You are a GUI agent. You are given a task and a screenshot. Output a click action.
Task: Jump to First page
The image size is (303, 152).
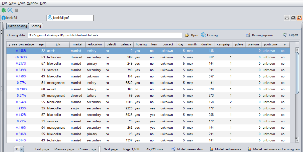pyautogui.click(x=42, y=149)
